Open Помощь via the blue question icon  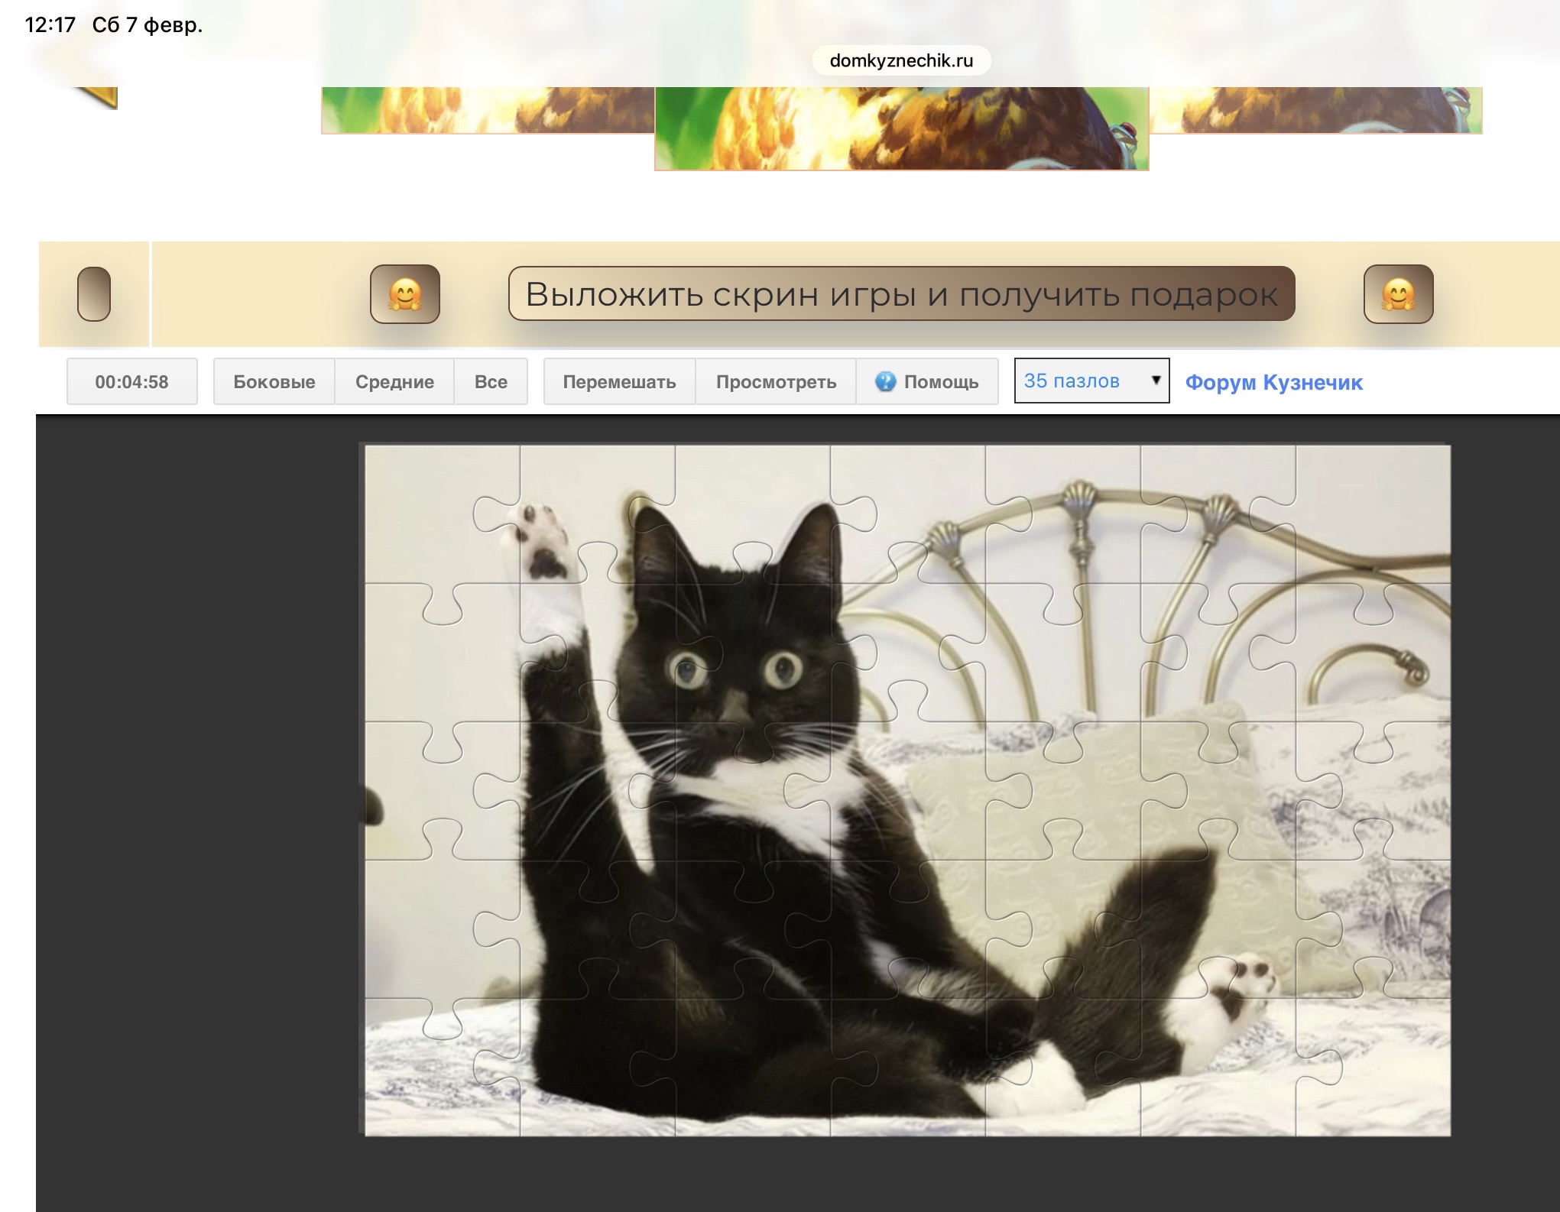(x=885, y=381)
